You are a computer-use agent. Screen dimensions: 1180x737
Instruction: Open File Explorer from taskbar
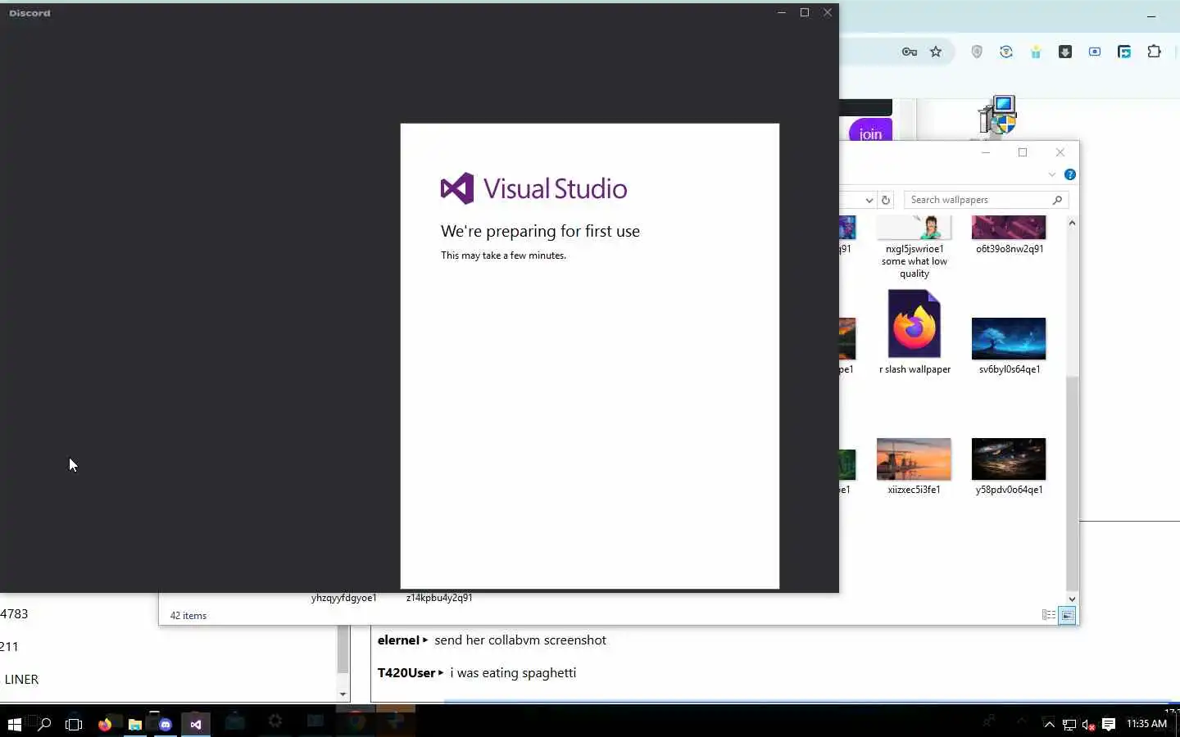(x=135, y=724)
